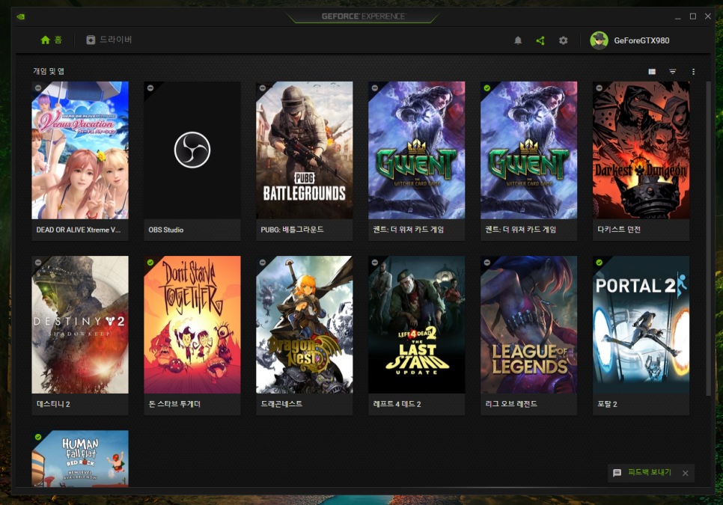Maximize the GeForce Experience window

tap(692, 16)
